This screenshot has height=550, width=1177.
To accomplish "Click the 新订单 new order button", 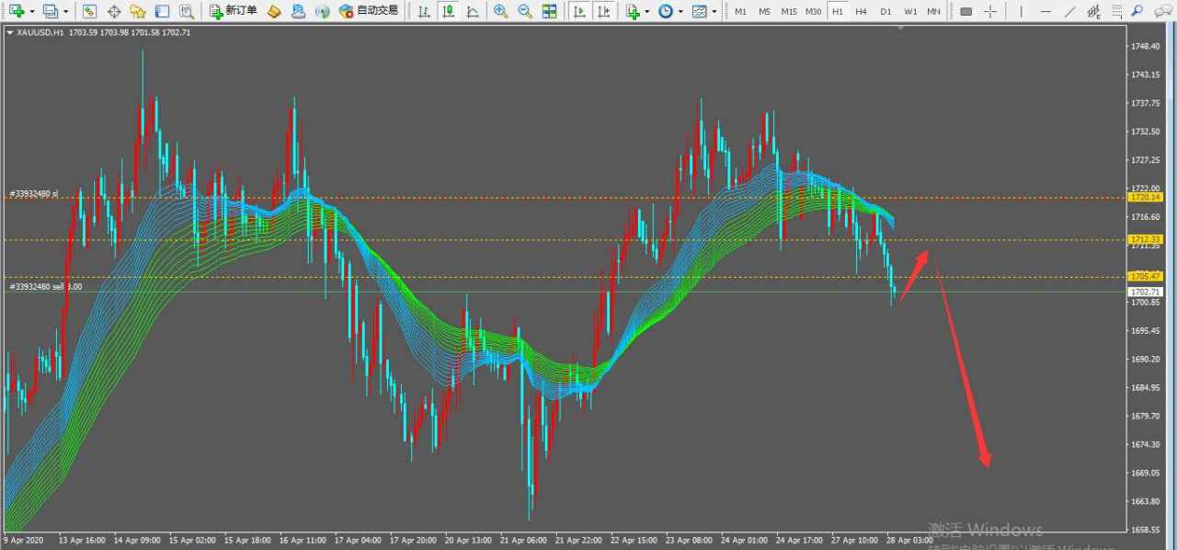I will [234, 11].
